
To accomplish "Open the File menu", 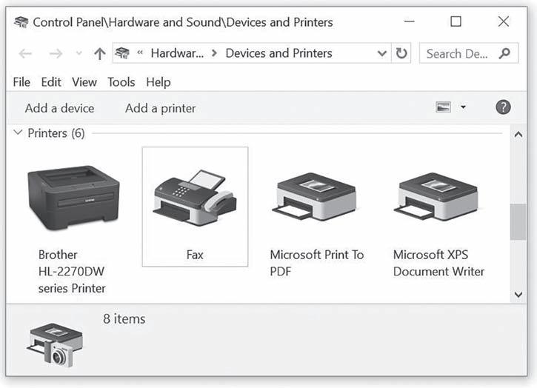I will tap(21, 82).
